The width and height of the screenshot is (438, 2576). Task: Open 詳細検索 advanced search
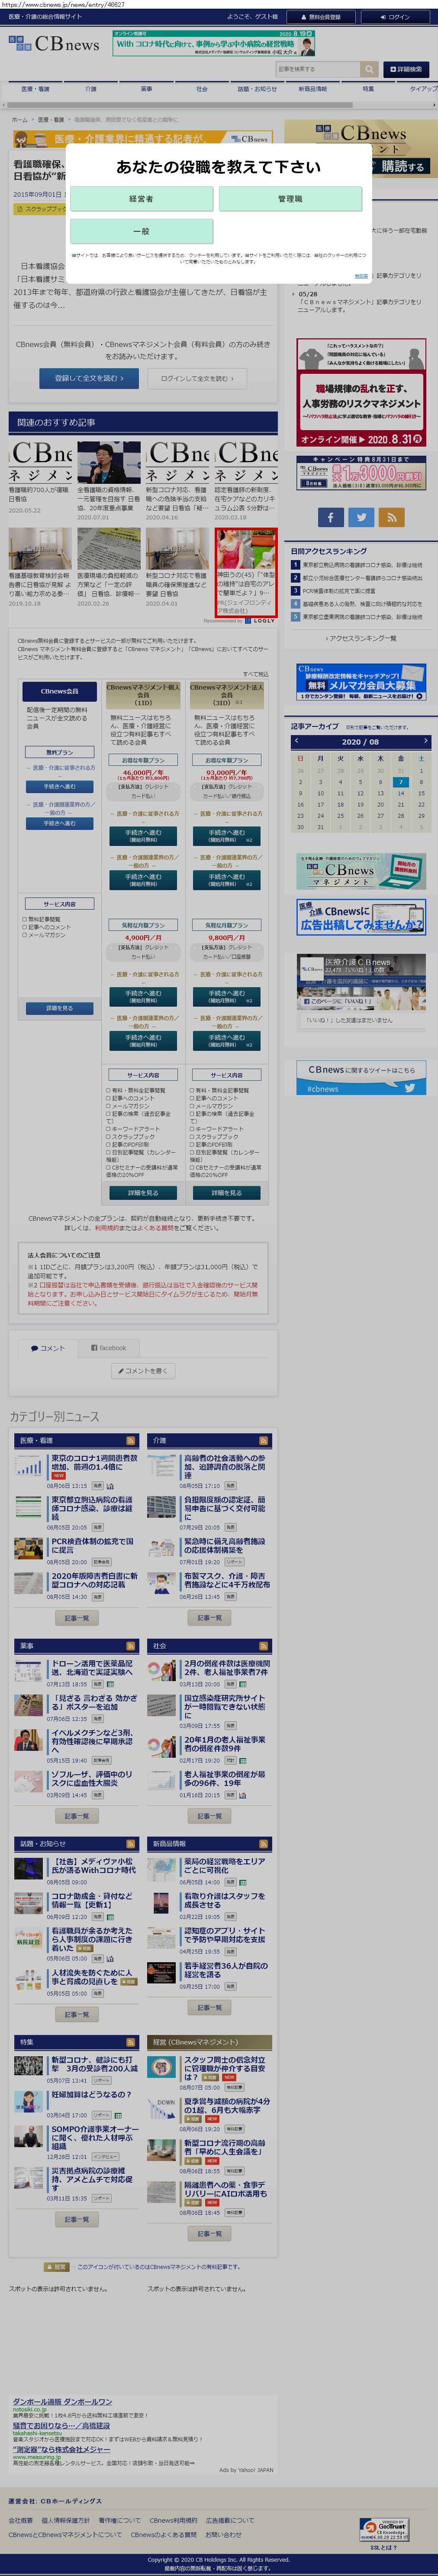click(x=406, y=69)
